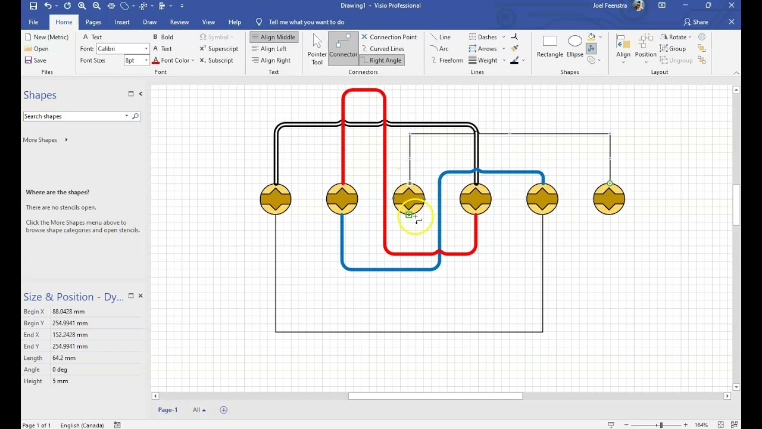The height and width of the screenshot is (429, 762).
Task: Open the File tab
Action: (x=33, y=22)
